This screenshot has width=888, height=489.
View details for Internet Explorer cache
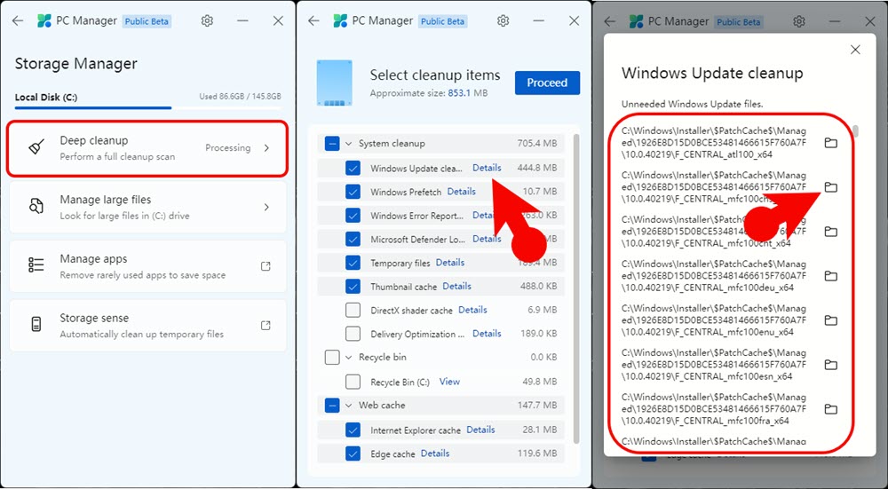[480, 430]
